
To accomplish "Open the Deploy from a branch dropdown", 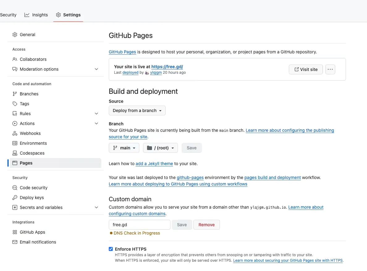I will point(137,110).
